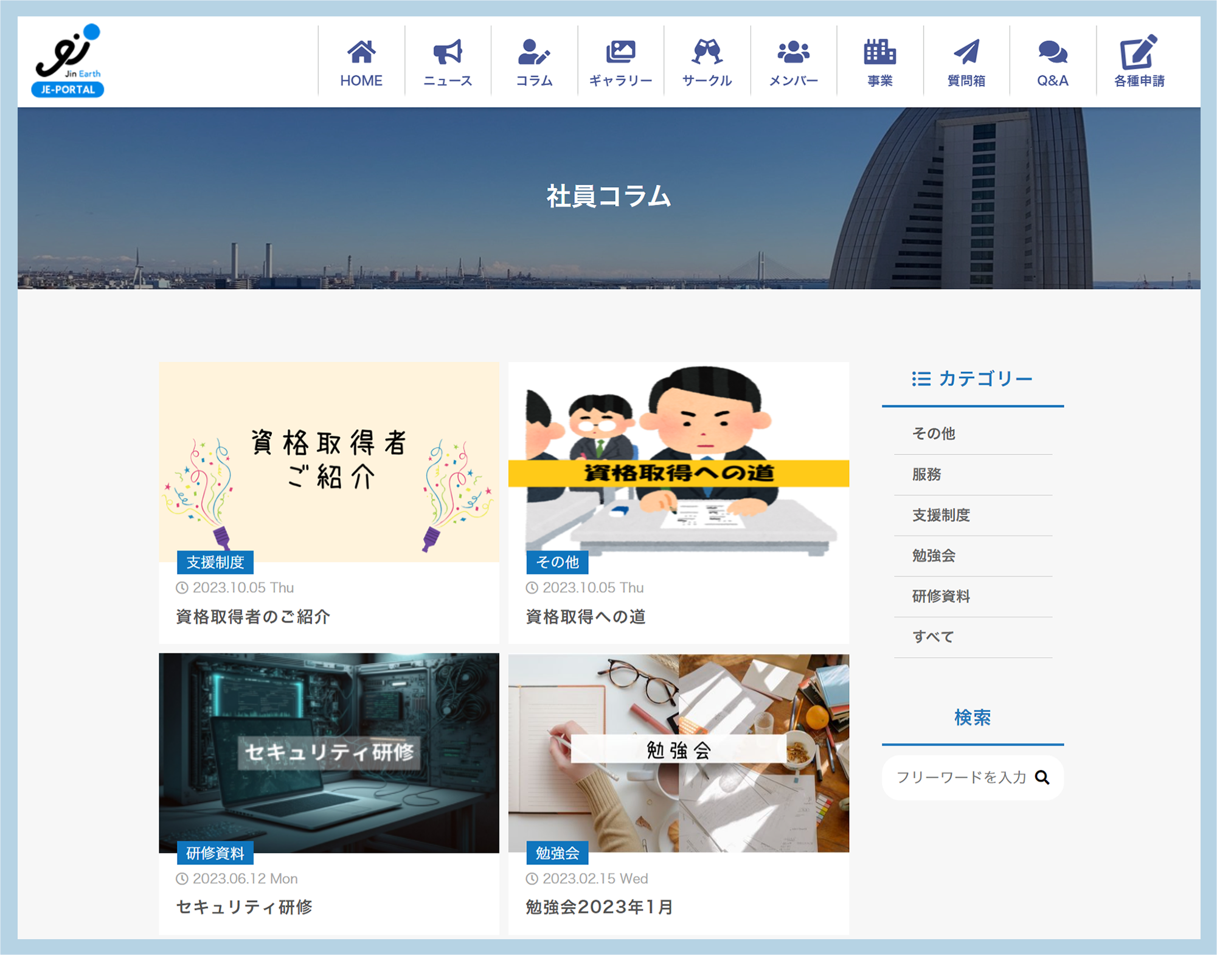
Task: Click the 事業 building icon
Action: pos(880,52)
